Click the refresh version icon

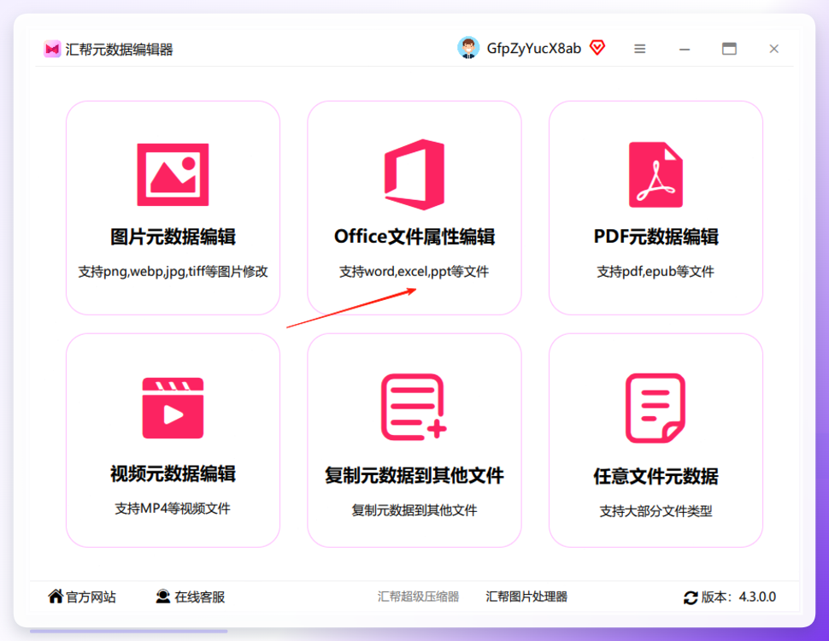point(691,597)
